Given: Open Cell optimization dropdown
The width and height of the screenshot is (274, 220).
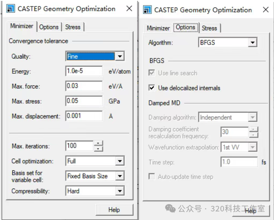Looking at the screenshot, I should (x=95, y=161).
